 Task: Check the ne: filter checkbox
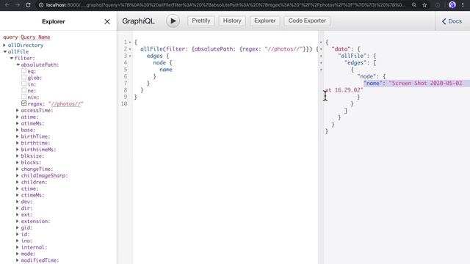tap(23, 90)
